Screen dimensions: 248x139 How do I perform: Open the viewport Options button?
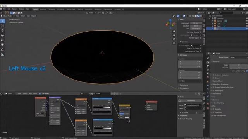(201, 13)
